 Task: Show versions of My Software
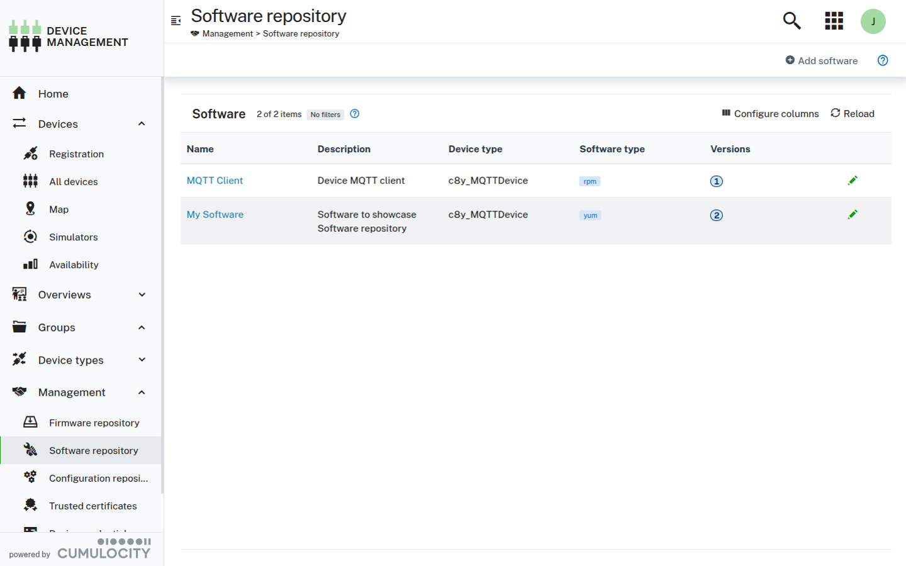[x=716, y=214]
